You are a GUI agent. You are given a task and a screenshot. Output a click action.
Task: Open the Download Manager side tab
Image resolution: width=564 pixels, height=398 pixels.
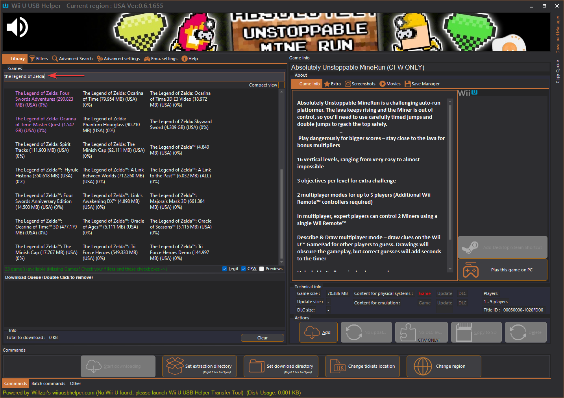558,35
